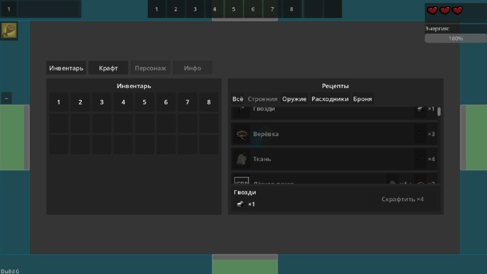487x274 pixels.
Task: Show all recipes with the Всё filter
Action: pos(237,99)
